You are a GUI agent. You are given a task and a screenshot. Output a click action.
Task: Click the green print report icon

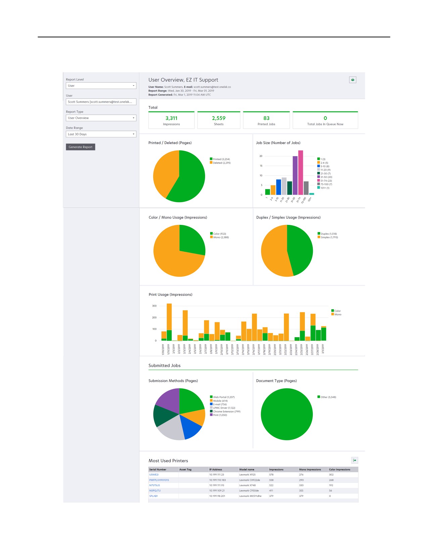pyautogui.click(x=352, y=80)
